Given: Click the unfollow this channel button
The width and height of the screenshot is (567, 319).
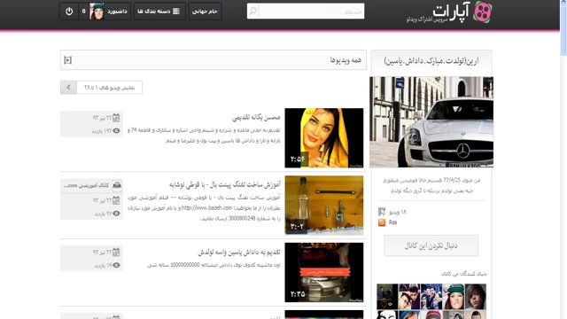Looking at the screenshot, I should tap(431, 245).
